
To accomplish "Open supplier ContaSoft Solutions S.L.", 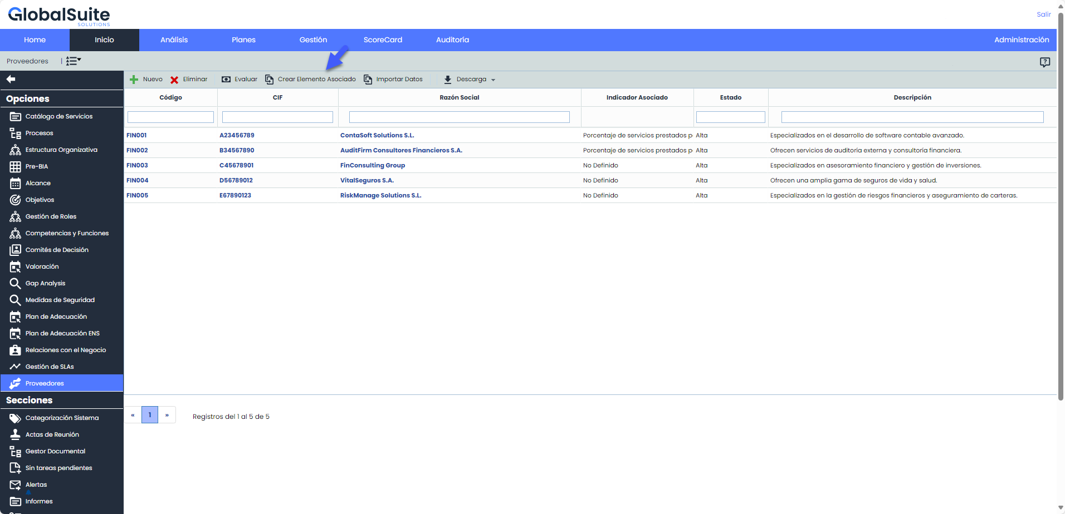I will tap(377, 135).
